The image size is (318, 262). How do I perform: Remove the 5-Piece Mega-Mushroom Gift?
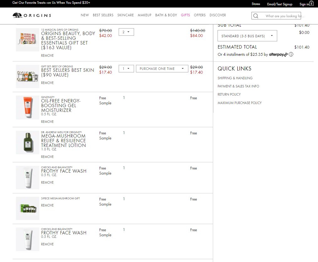47,205
